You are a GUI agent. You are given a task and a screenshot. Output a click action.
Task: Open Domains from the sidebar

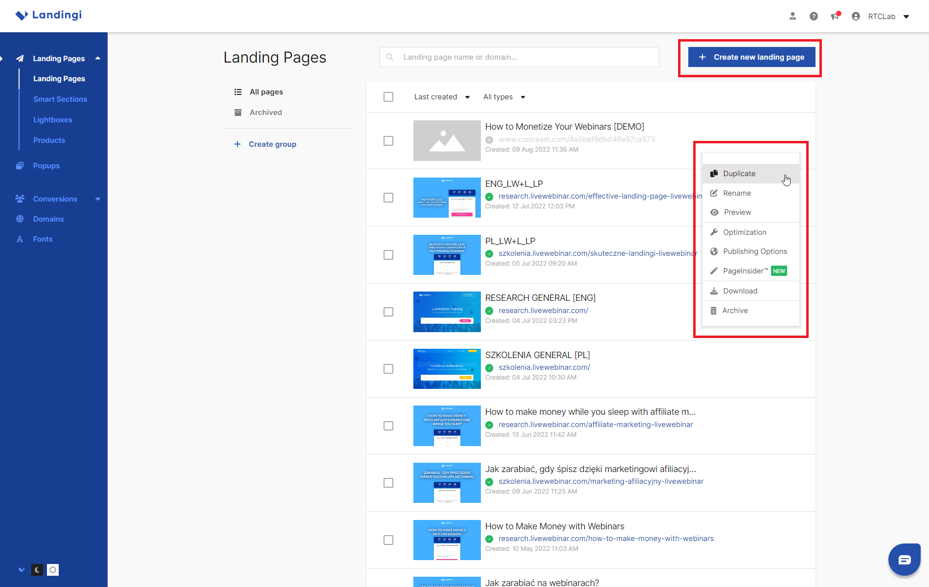point(48,219)
